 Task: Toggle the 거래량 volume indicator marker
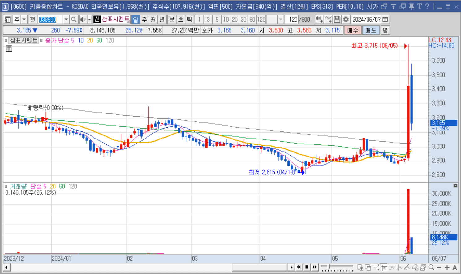pos(6,186)
